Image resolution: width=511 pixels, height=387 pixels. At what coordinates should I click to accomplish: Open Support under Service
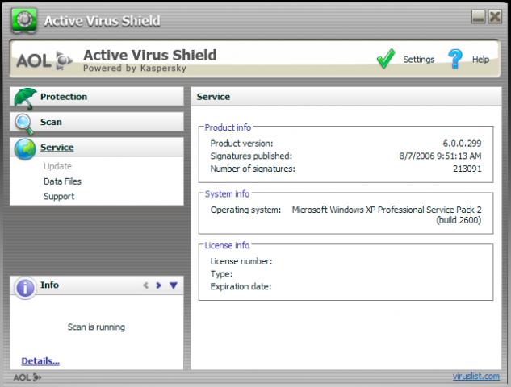[59, 197]
